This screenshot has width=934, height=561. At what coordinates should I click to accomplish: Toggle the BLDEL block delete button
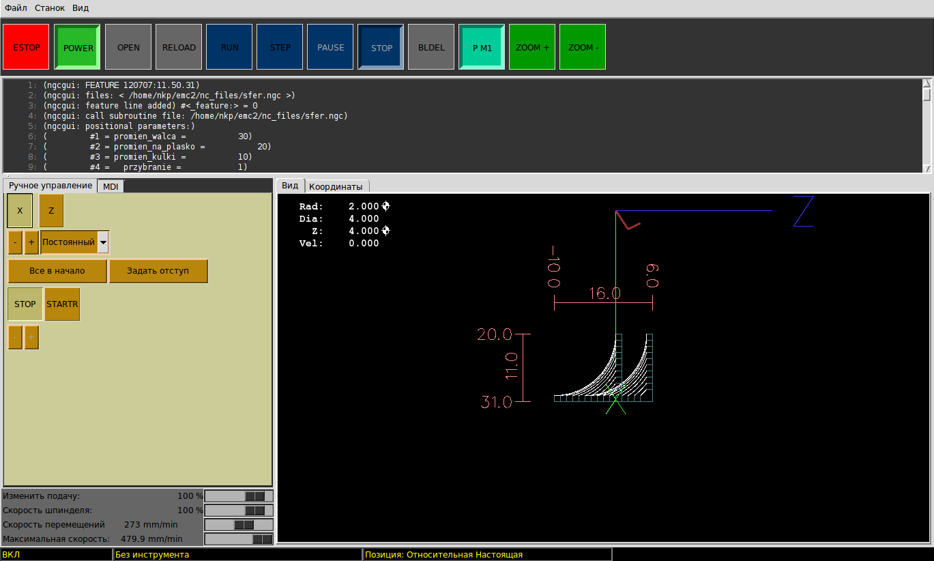point(431,47)
